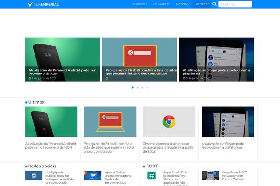
Task: Open link 'SuperSU v2.82 é liberado na Play Store'
Action: point(176,179)
